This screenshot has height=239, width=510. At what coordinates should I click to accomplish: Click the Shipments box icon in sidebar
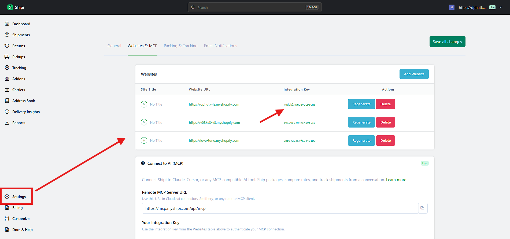pos(7,35)
